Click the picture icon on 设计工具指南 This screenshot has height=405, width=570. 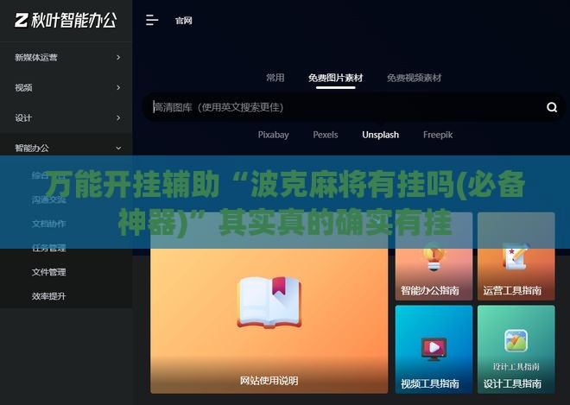point(516,341)
